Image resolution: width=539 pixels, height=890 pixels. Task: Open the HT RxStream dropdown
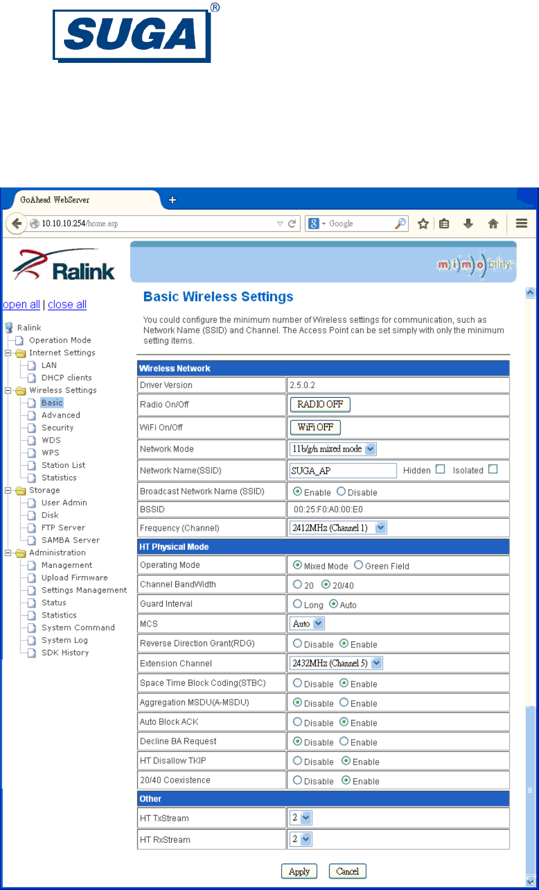(301, 839)
